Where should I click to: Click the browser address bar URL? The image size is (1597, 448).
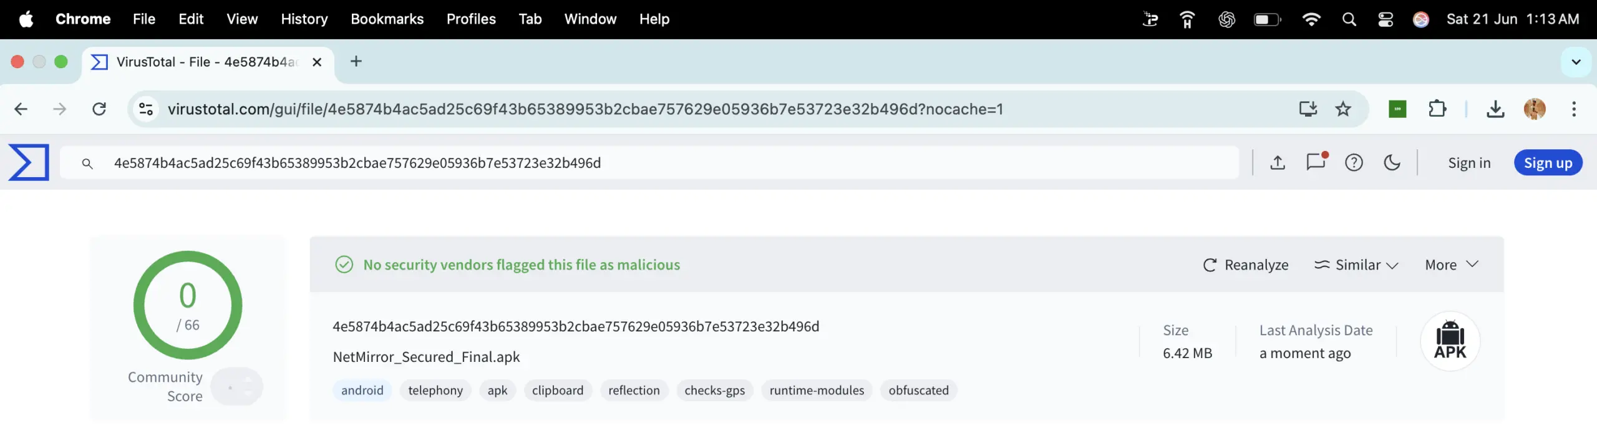point(585,109)
